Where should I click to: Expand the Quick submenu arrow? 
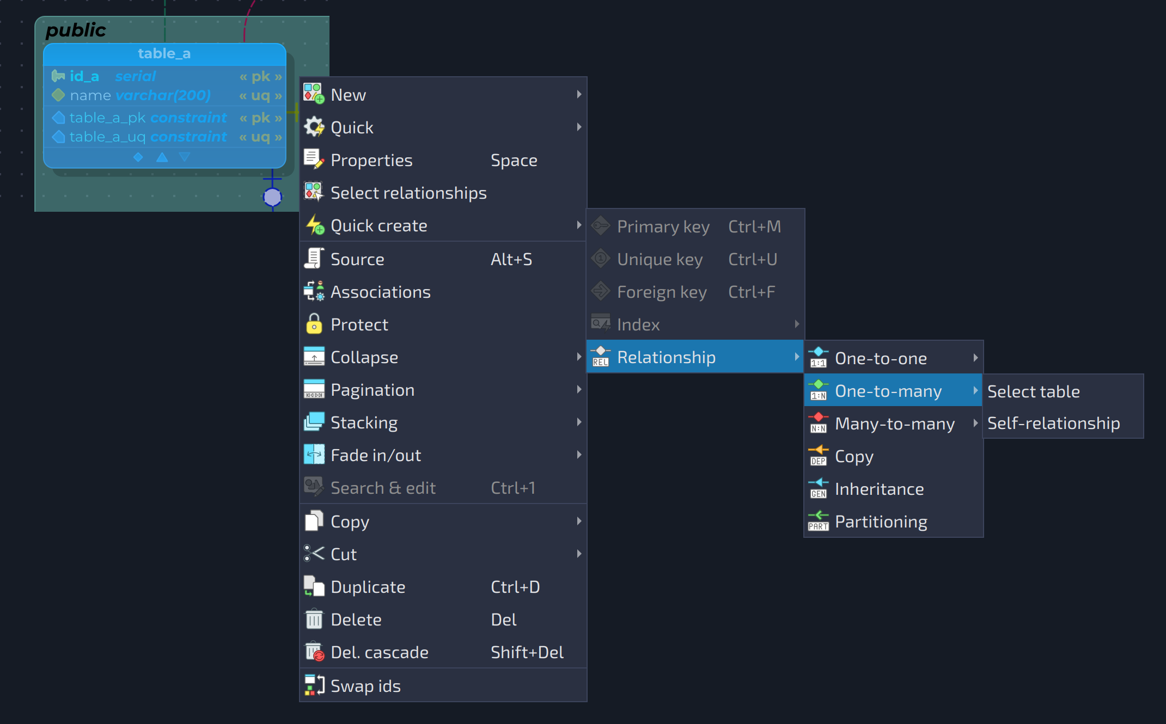[x=579, y=127]
